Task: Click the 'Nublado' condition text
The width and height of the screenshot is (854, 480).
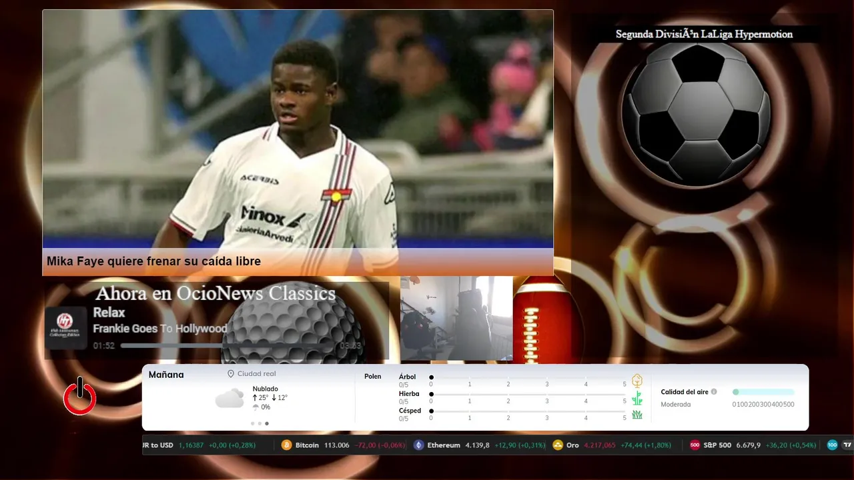Action: coord(266,389)
